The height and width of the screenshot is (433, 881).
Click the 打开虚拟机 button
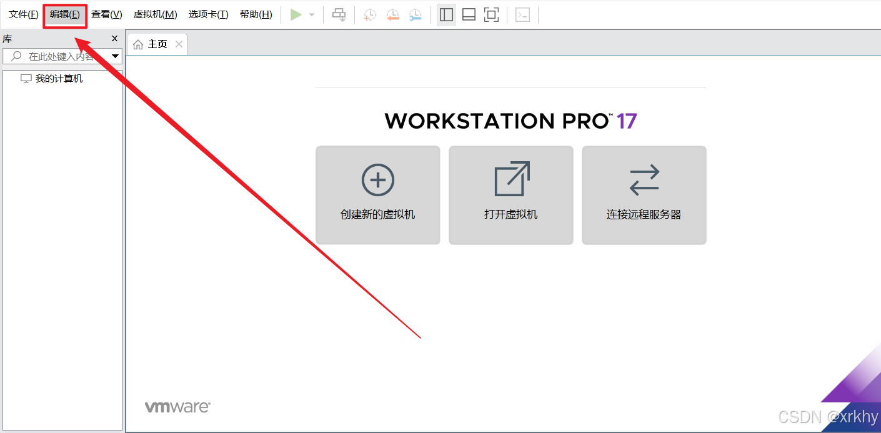511,196
